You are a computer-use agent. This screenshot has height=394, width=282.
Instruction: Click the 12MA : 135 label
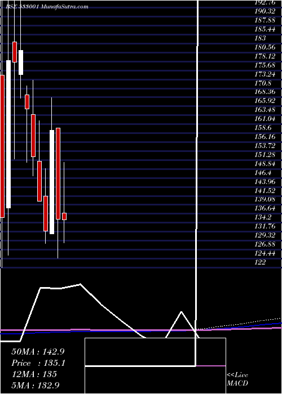[34, 374]
